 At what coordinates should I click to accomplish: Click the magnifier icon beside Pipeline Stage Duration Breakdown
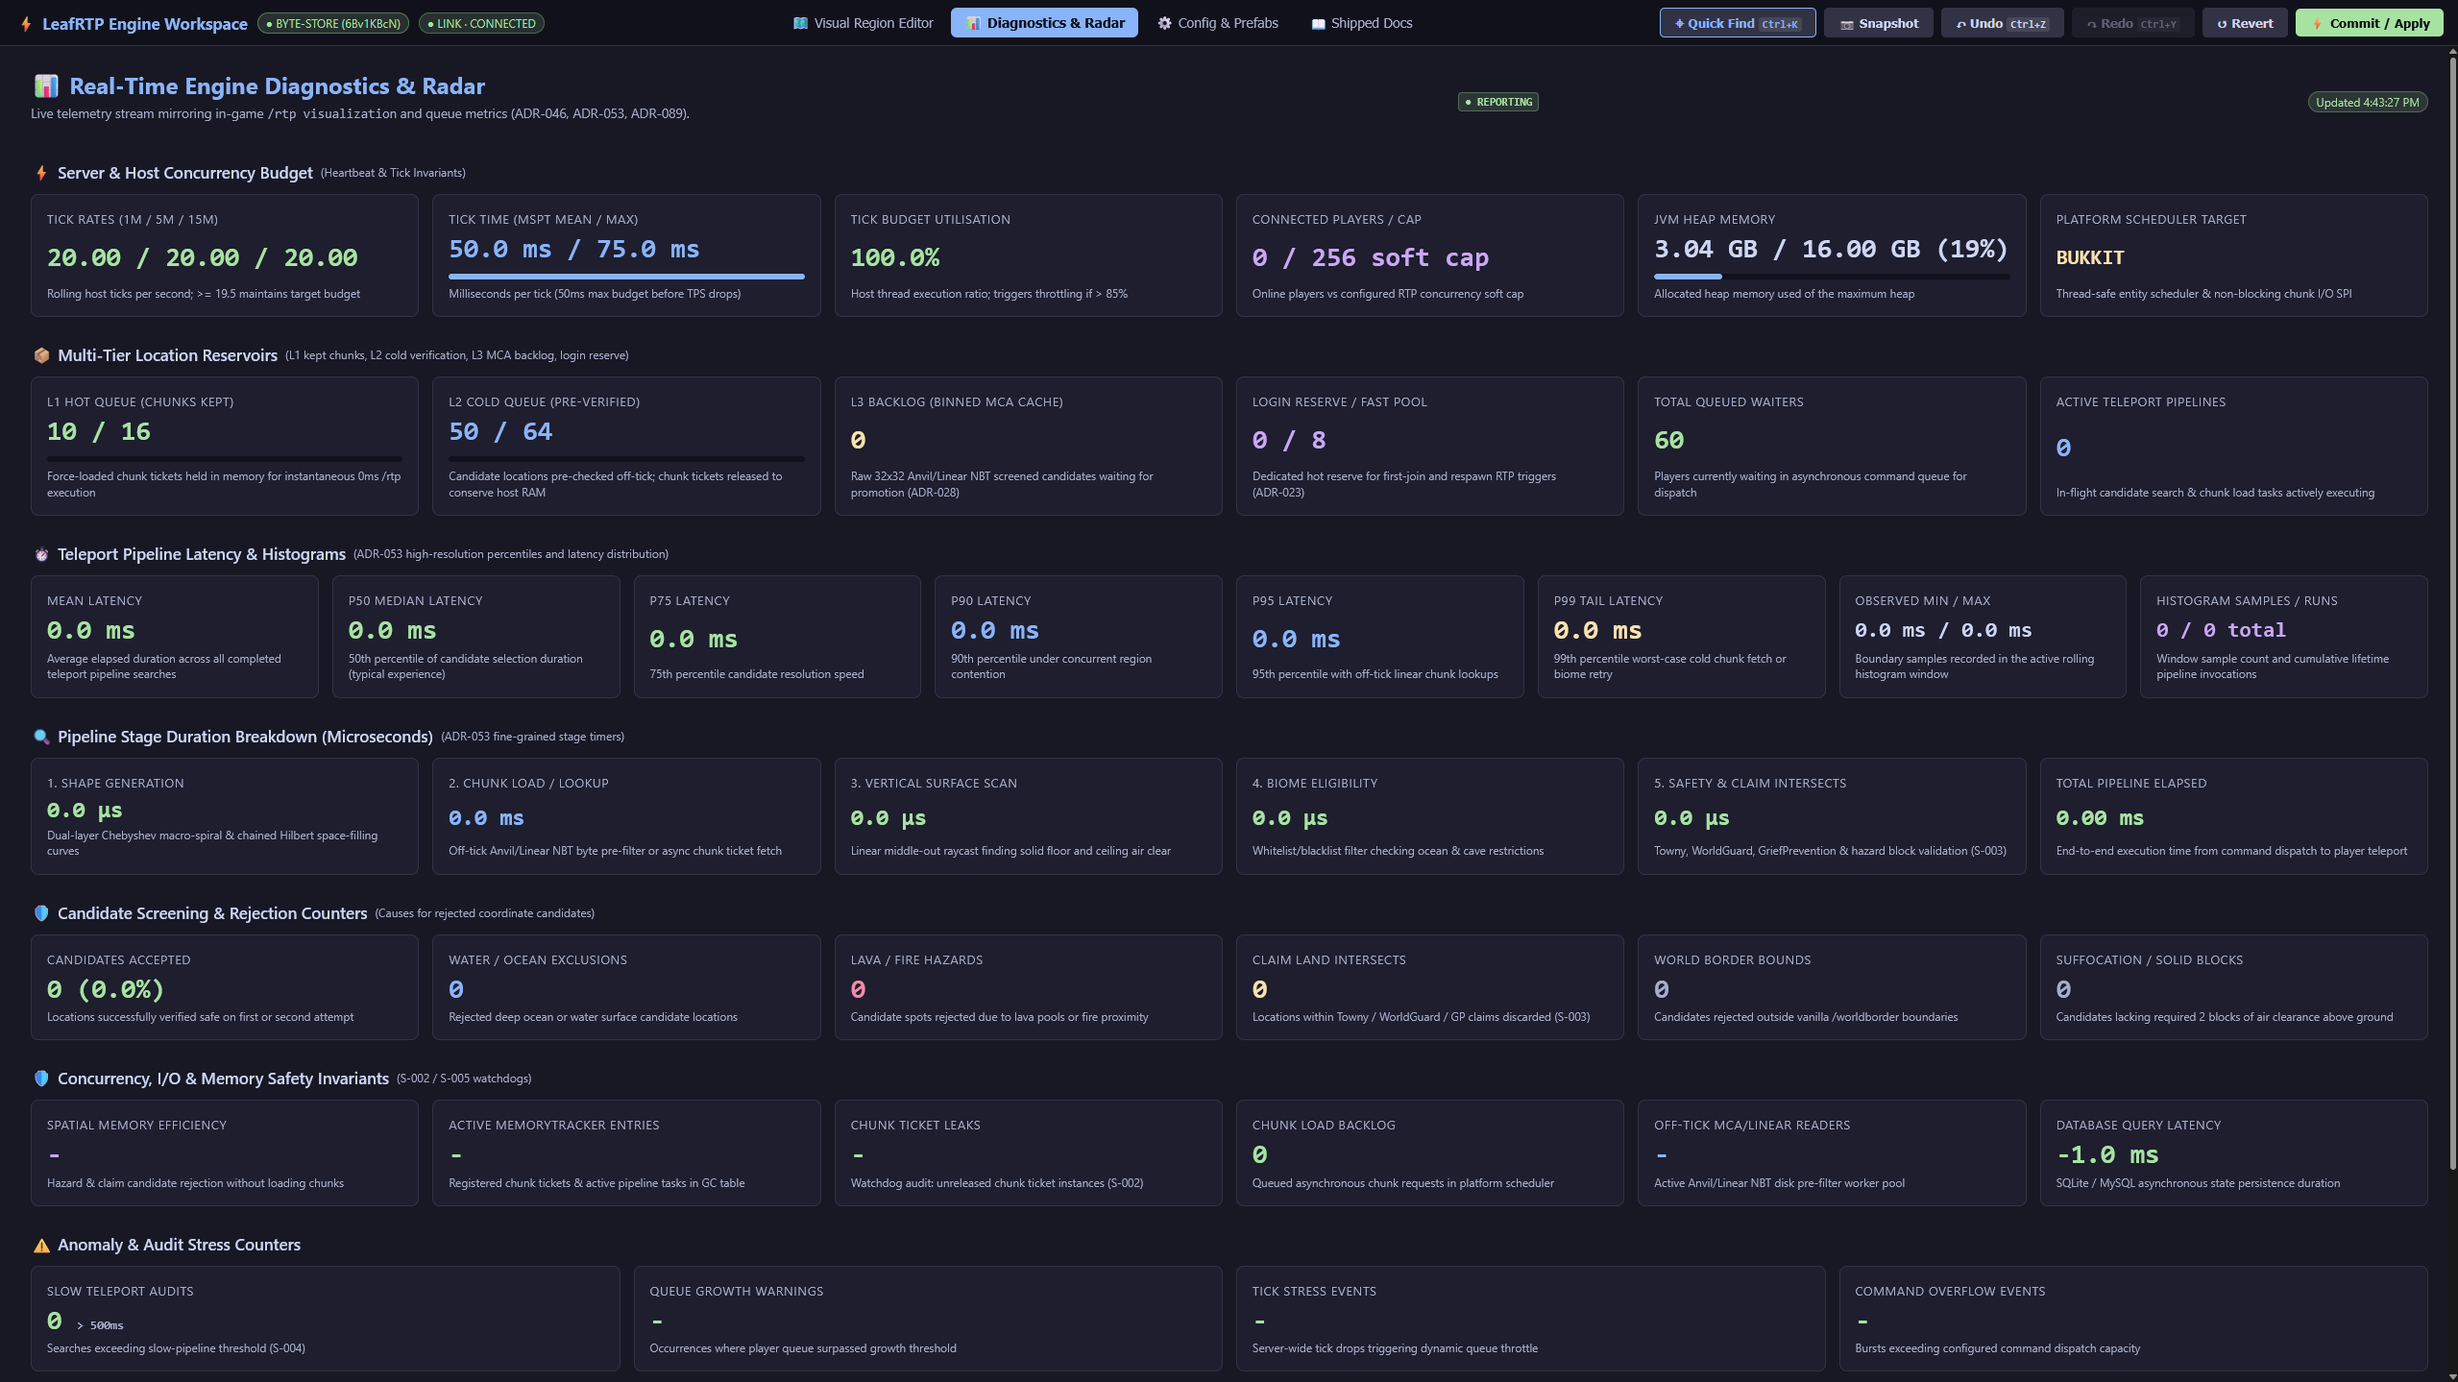click(x=41, y=737)
